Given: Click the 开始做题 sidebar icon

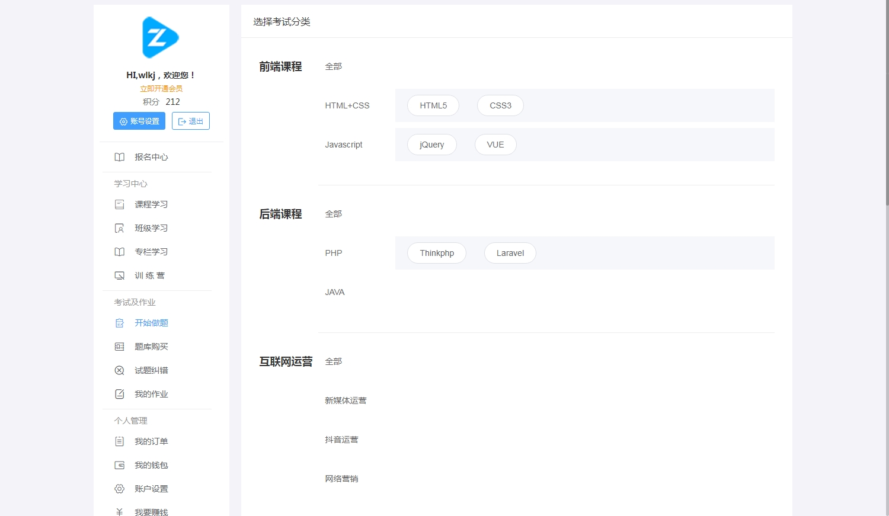Looking at the screenshot, I should pos(119,323).
